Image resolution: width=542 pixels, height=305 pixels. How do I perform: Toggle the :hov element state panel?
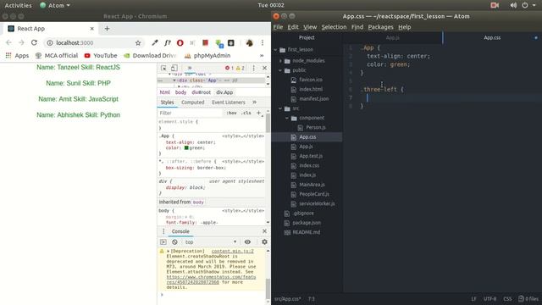(x=231, y=113)
